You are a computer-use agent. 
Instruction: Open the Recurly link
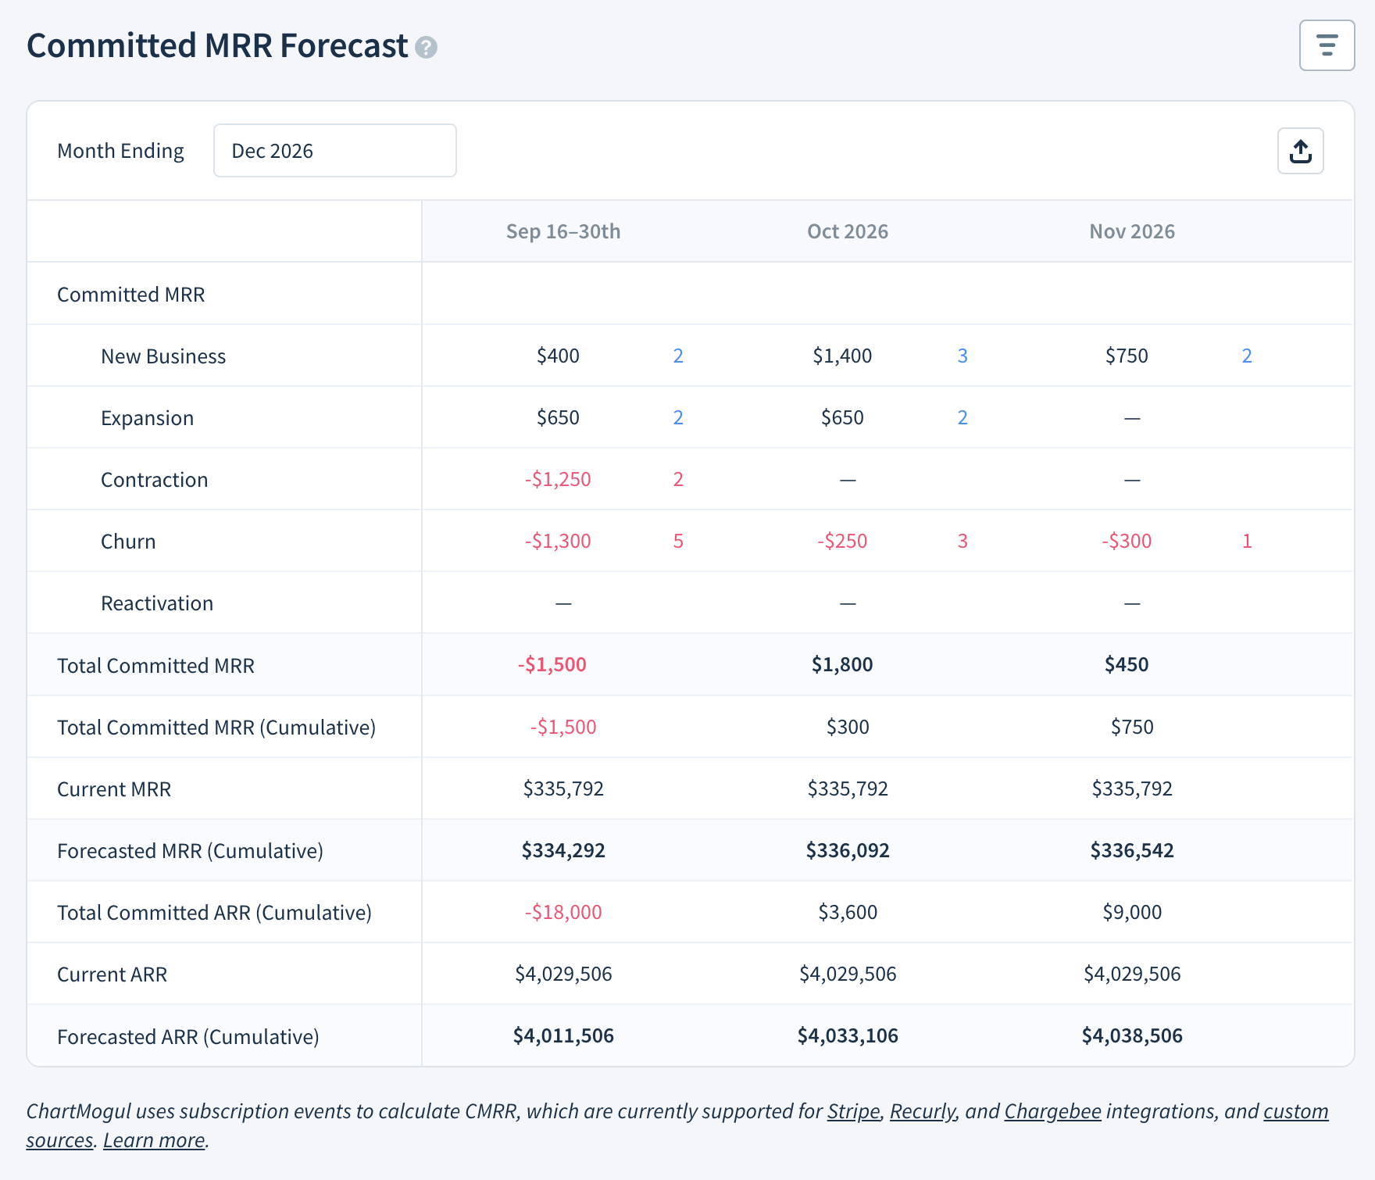(923, 1111)
